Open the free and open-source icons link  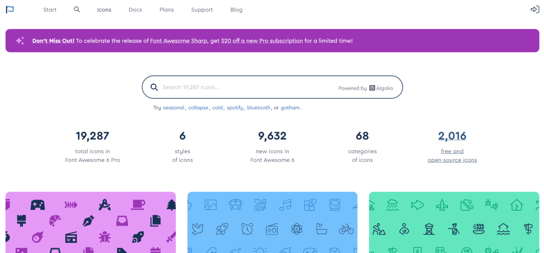452,156
